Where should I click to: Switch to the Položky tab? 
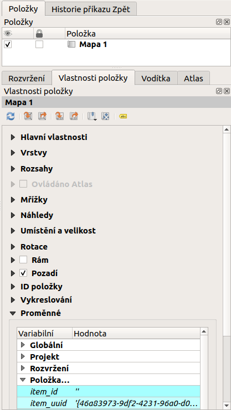tap(23, 9)
